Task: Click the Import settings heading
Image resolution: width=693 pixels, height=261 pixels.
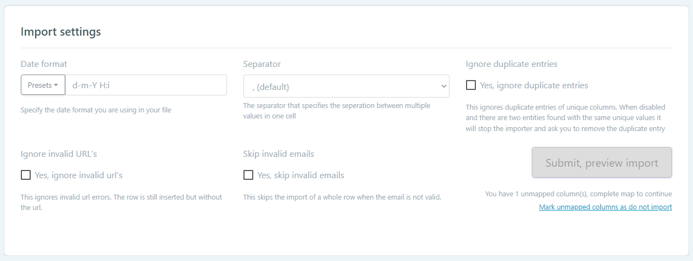Action: coord(61,32)
